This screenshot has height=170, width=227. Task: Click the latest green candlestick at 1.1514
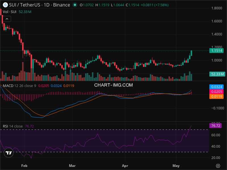coord(191,53)
